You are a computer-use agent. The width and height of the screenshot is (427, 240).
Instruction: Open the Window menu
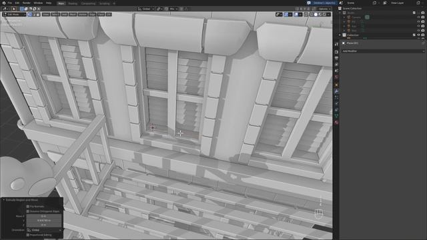[x=38, y=3]
